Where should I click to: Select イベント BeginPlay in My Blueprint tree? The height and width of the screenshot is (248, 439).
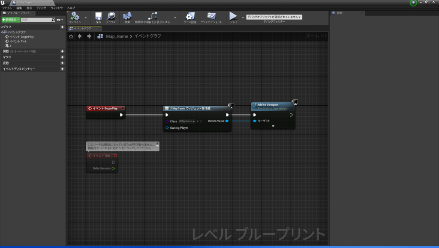point(21,37)
